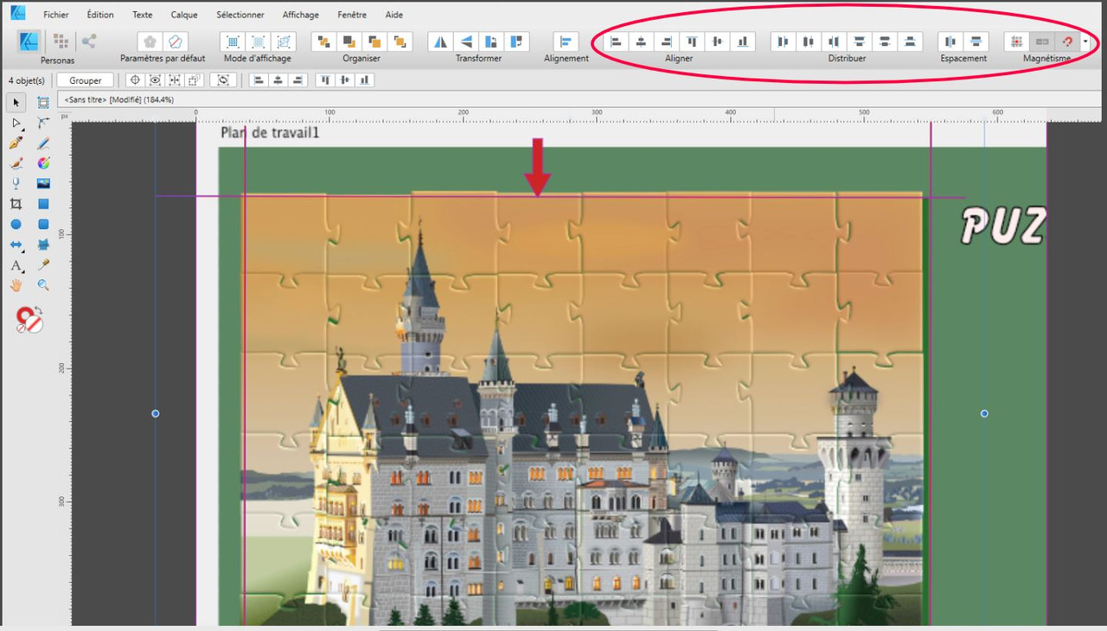Switch to the Pixel persona
The width and height of the screenshot is (1107, 631).
point(61,41)
